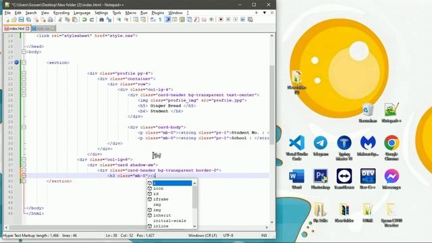Pick "inherit" in the autocomplete popup

click(162, 215)
